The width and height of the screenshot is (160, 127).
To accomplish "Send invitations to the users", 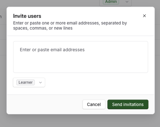I will 128,104.
